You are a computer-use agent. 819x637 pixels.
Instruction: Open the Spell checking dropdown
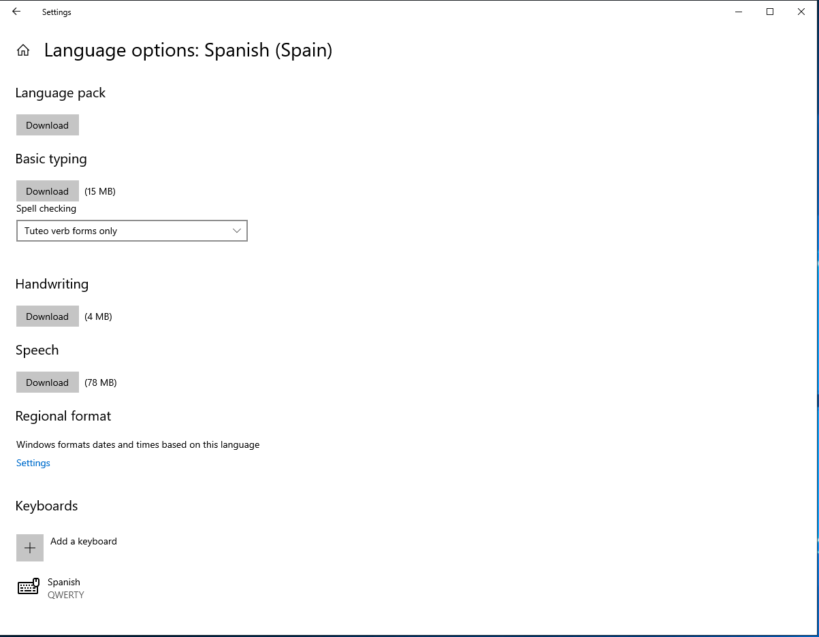tap(131, 231)
